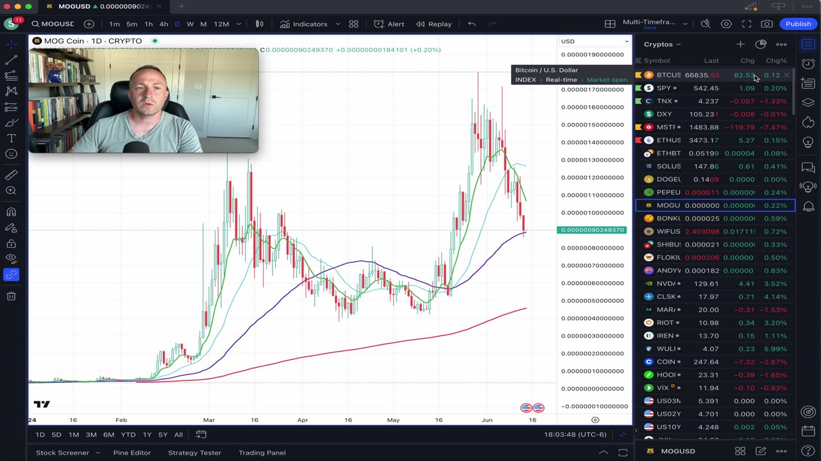Toggle stay-in-drawing-mode pencil lock
The width and height of the screenshot is (821, 461).
tap(11, 228)
